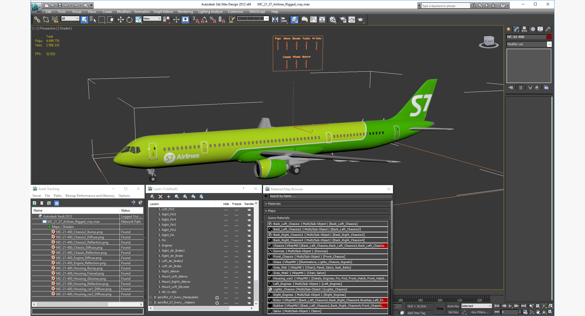Click Render Production teapot icon
The image size is (585, 316).
click(360, 19)
